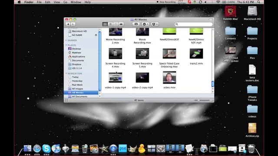Select Movie Recording 2.mov thumbnail
Screen dimensions: 278x156
(x=116, y=32)
